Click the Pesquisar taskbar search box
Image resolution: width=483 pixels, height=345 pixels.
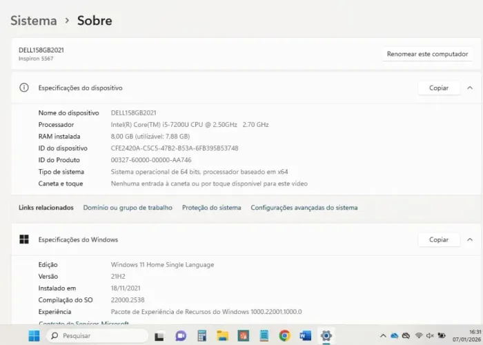click(x=95, y=336)
